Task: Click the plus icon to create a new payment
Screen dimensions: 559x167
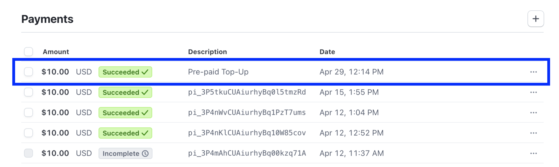Action: 536,19
